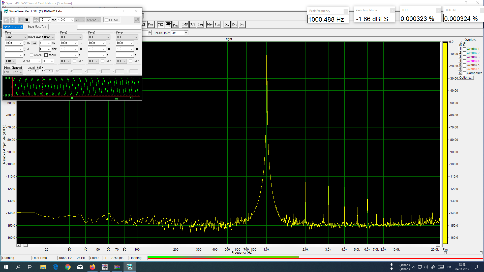Open the Disp.Channel Lch + Rch dropdown

click(x=13, y=72)
